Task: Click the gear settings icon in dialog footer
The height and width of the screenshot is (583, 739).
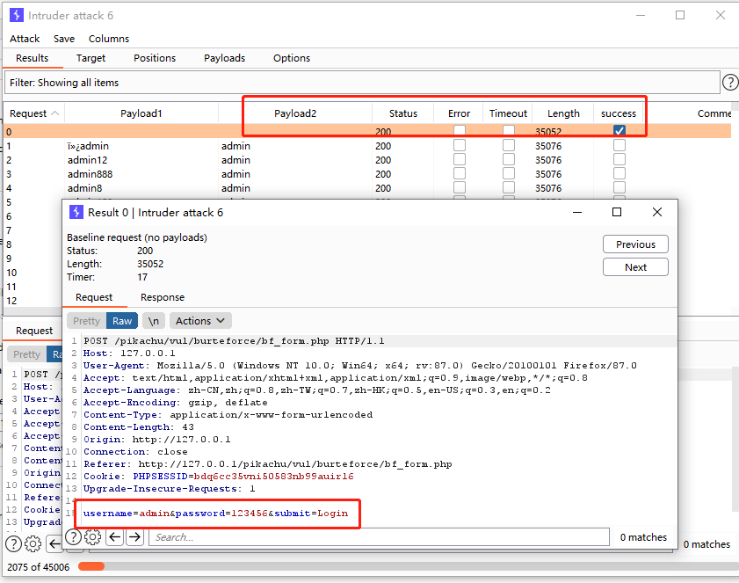Action: coord(92,536)
